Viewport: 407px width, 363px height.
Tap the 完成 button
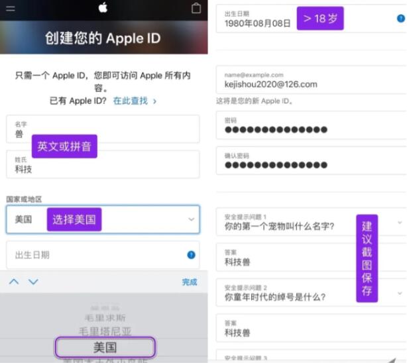190,282
